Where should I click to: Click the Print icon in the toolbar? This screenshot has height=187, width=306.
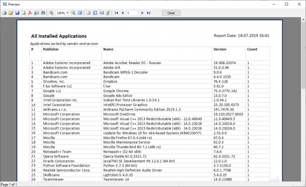(x=4, y=13)
